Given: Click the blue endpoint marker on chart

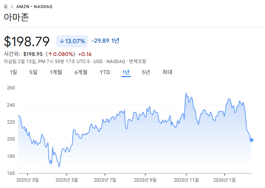Looking at the screenshot, I should (x=251, y=140).
